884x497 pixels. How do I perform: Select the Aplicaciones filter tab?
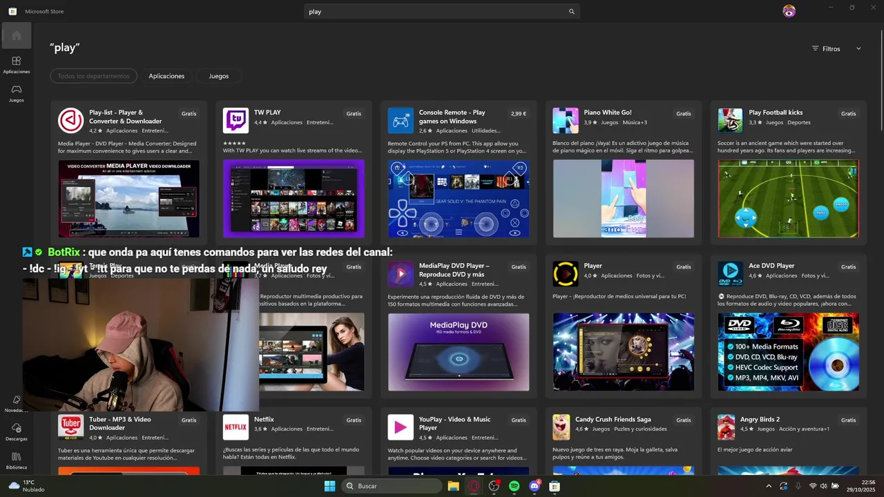pos(166,76)
